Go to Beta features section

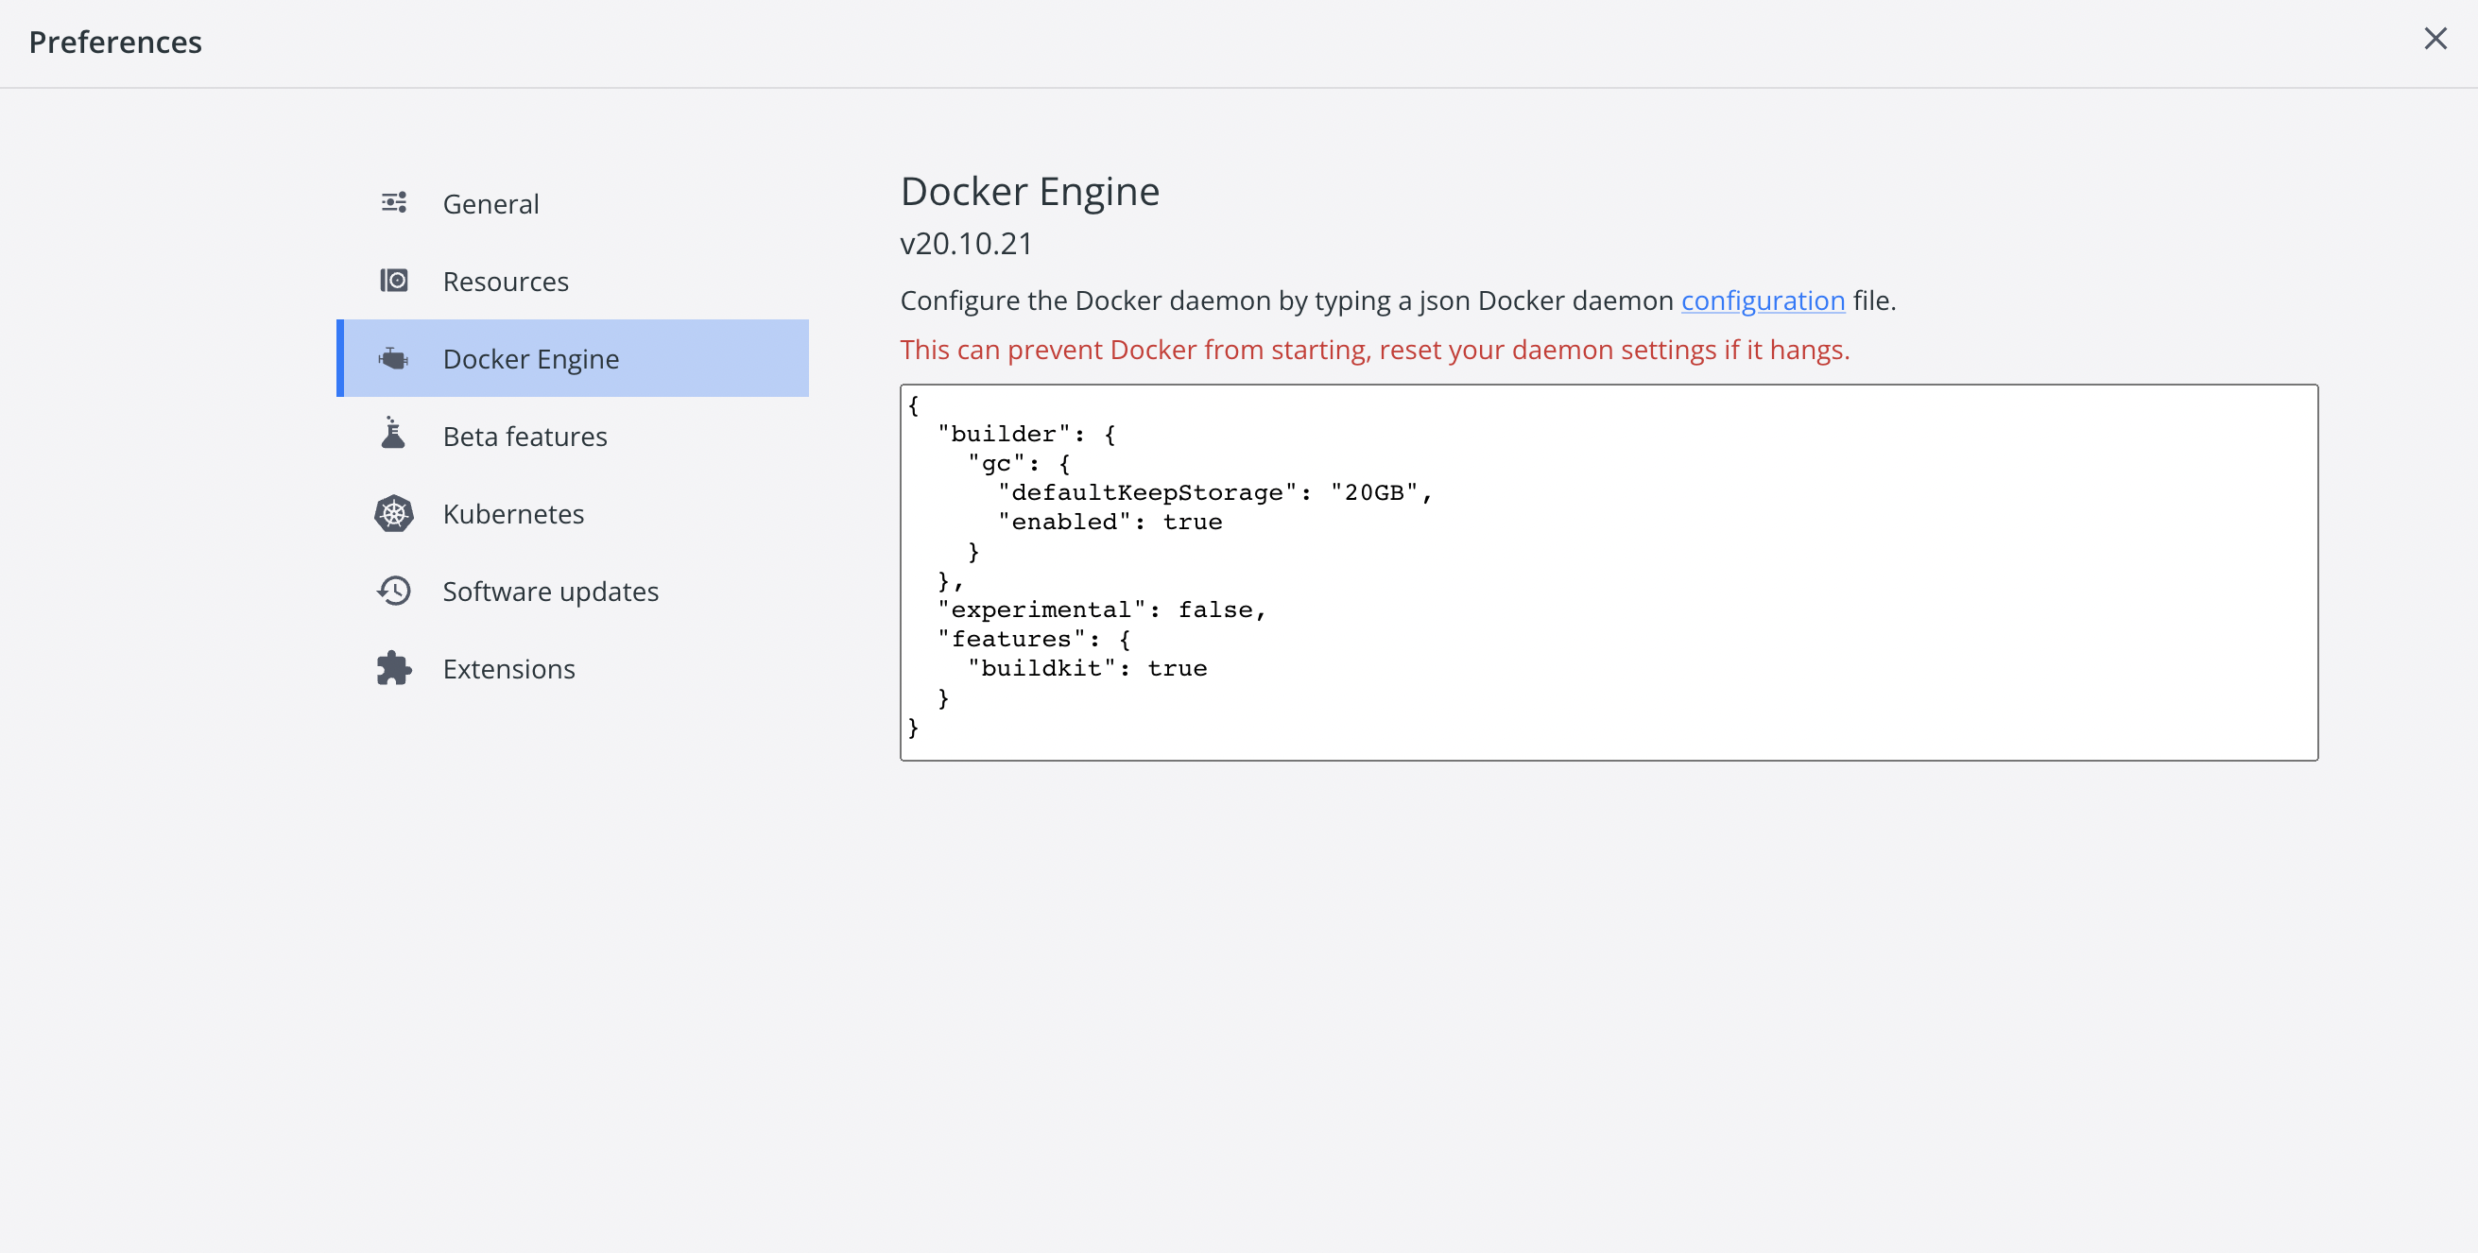tap(525, 437)
